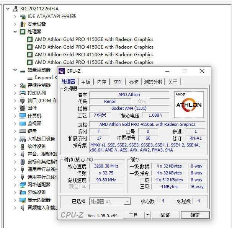Viewport: 232px width, 228px height.
Task: Click the 修订 RN-A1 value
Action: (x=196, y=138)
